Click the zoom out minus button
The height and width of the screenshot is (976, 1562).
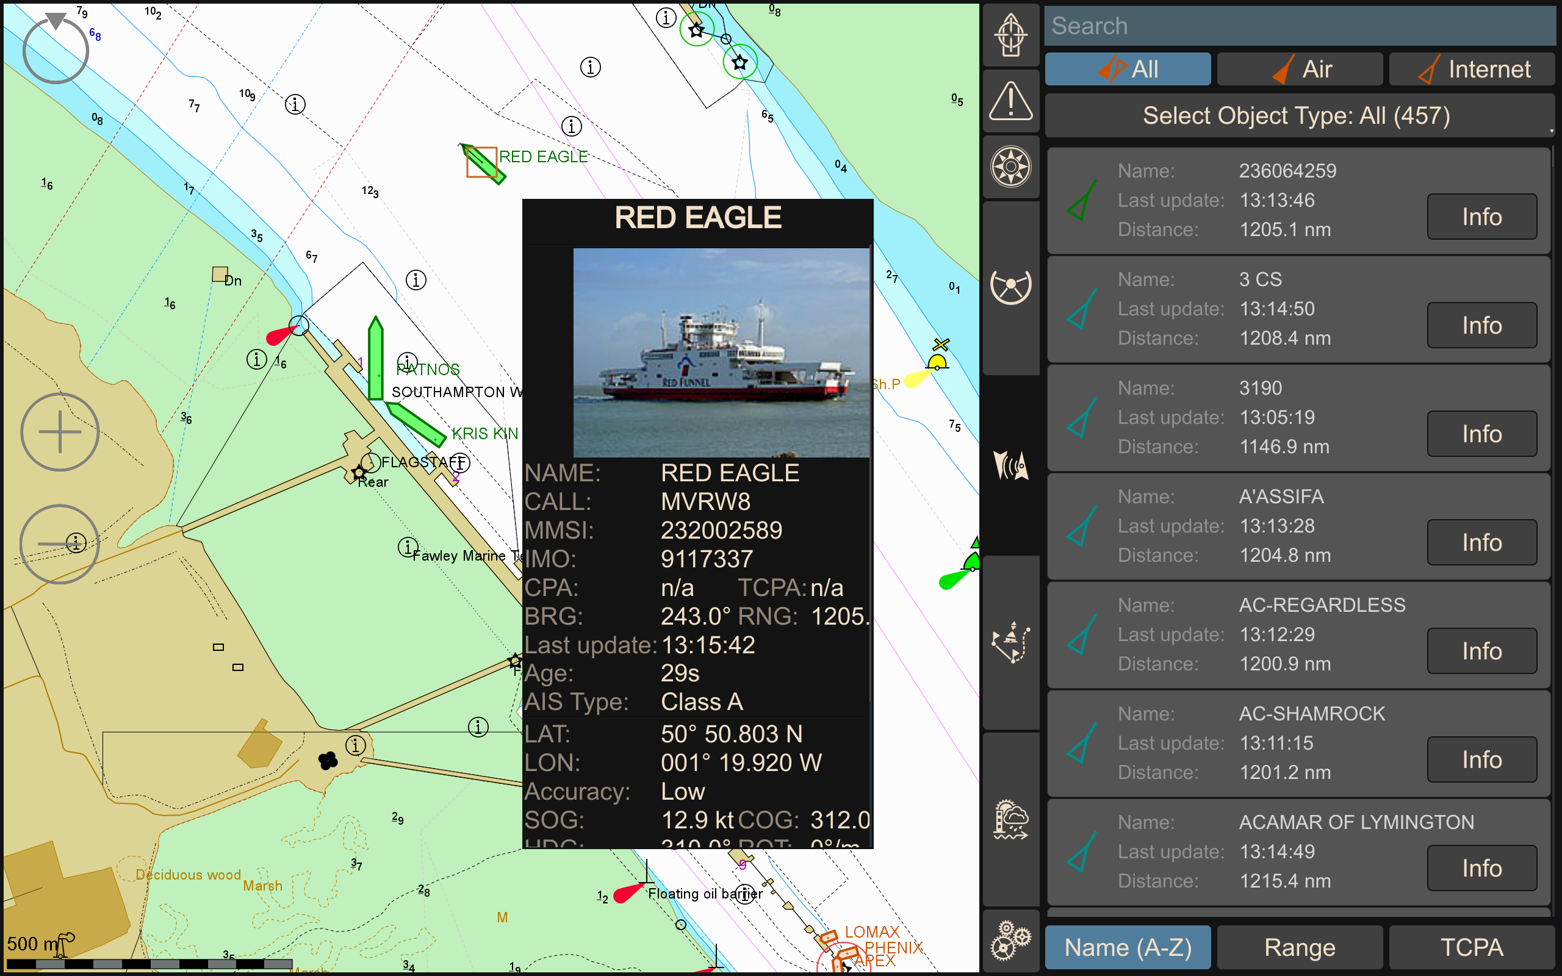(59, 544)
